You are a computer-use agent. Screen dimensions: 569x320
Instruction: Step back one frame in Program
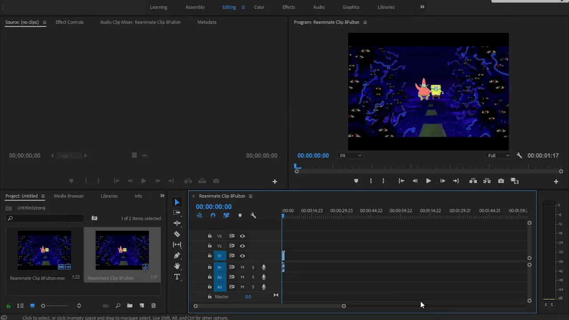tap(415, 181)
